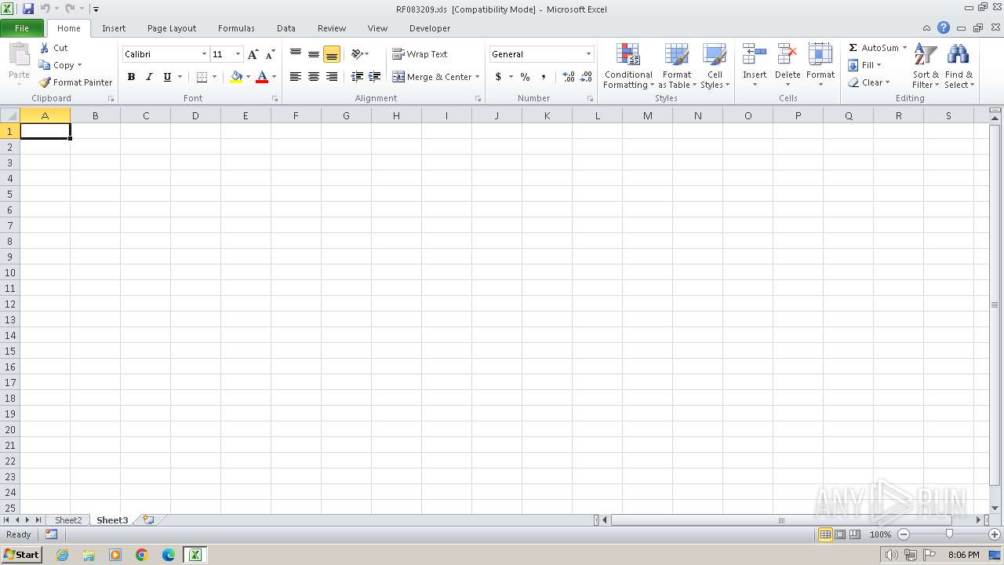Open Excel Help question mark
This screenshot has width=1004, height=565.
point(944,27)
